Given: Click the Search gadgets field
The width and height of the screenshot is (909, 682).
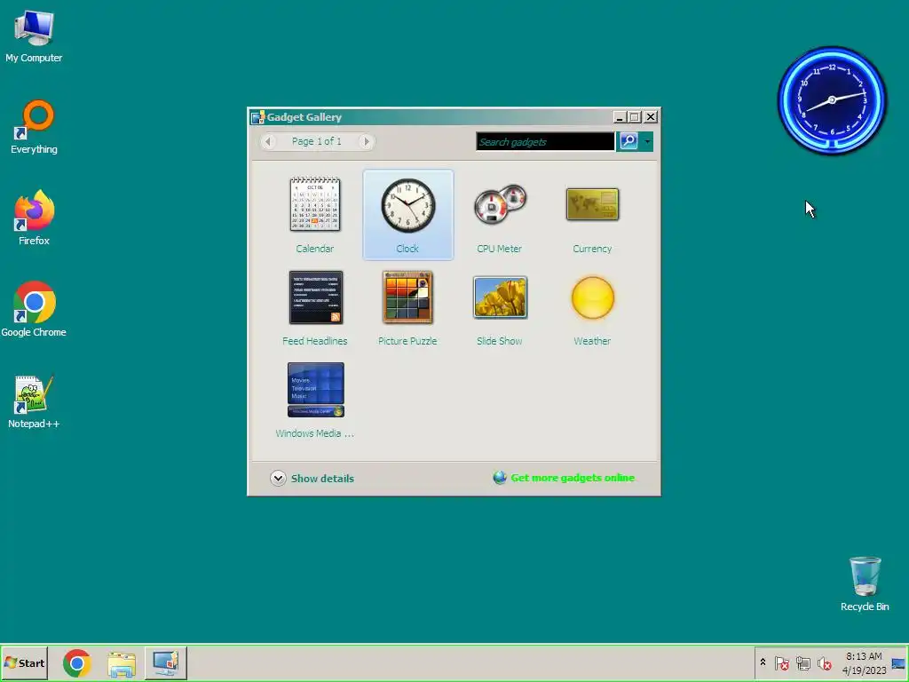Looking at the screenshot, I should tap(545, 141).
